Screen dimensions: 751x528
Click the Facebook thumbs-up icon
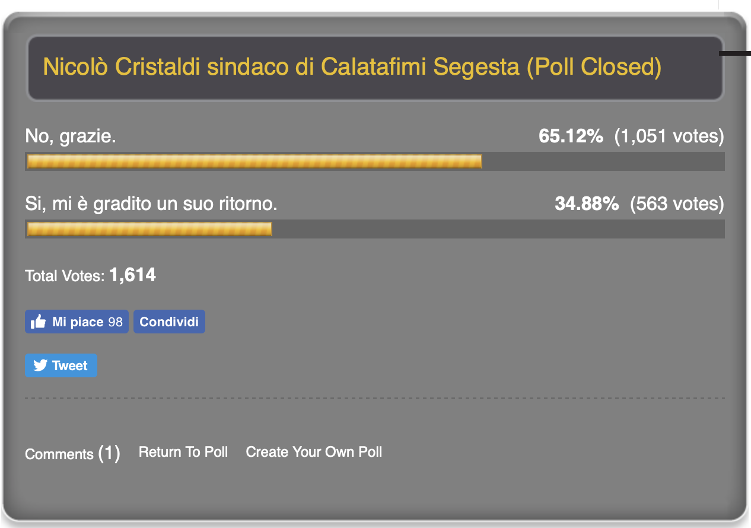[x=39, y=322]
